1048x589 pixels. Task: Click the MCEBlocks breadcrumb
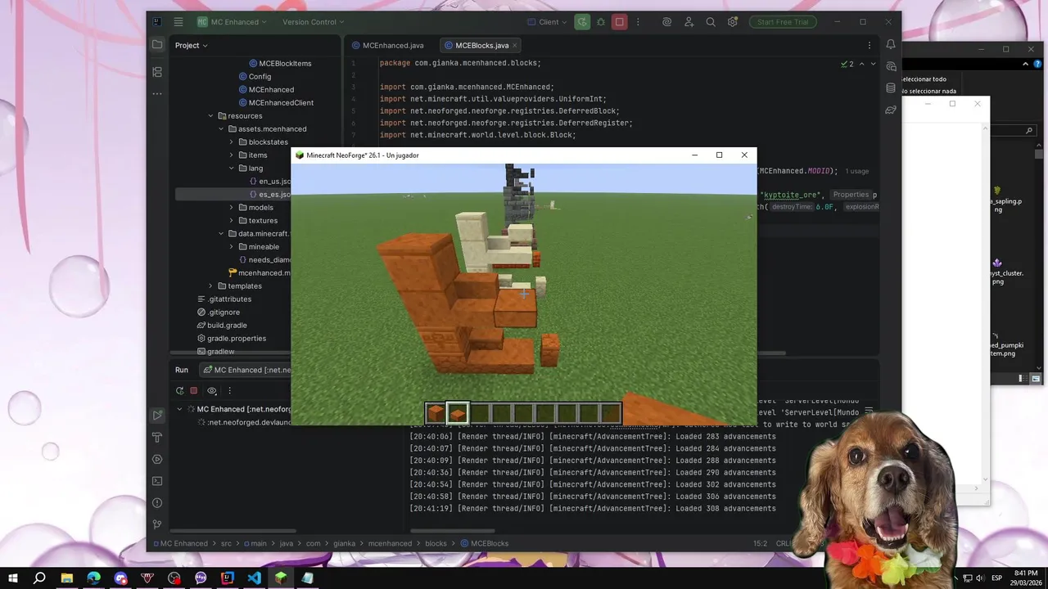pos(485,543)
